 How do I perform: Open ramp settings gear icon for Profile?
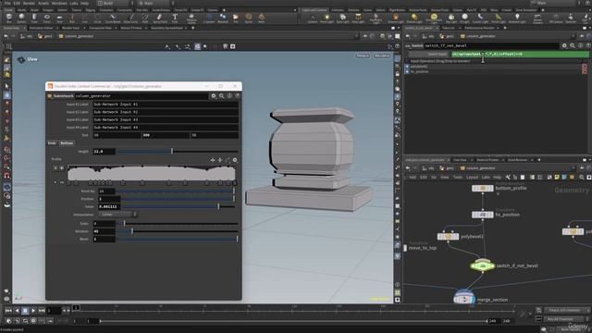point(235,160)
